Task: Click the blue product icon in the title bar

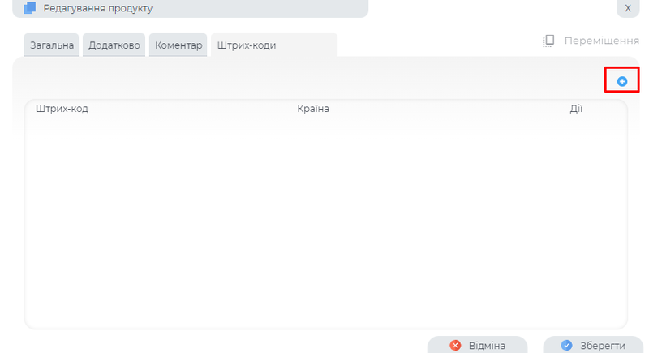Action: tap(30, 8)
